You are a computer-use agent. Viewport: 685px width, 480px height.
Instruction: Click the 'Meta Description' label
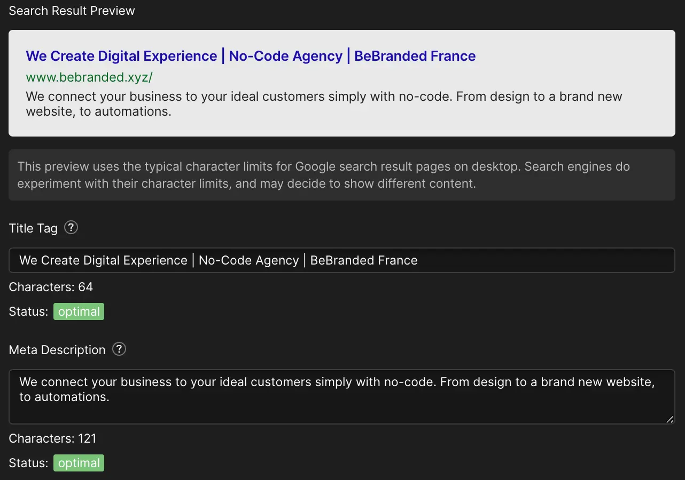coord(57,350)
